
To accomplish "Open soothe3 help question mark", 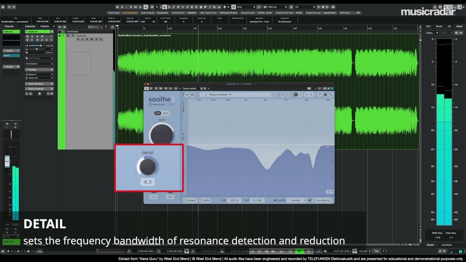I will click(x=320, y=95).
